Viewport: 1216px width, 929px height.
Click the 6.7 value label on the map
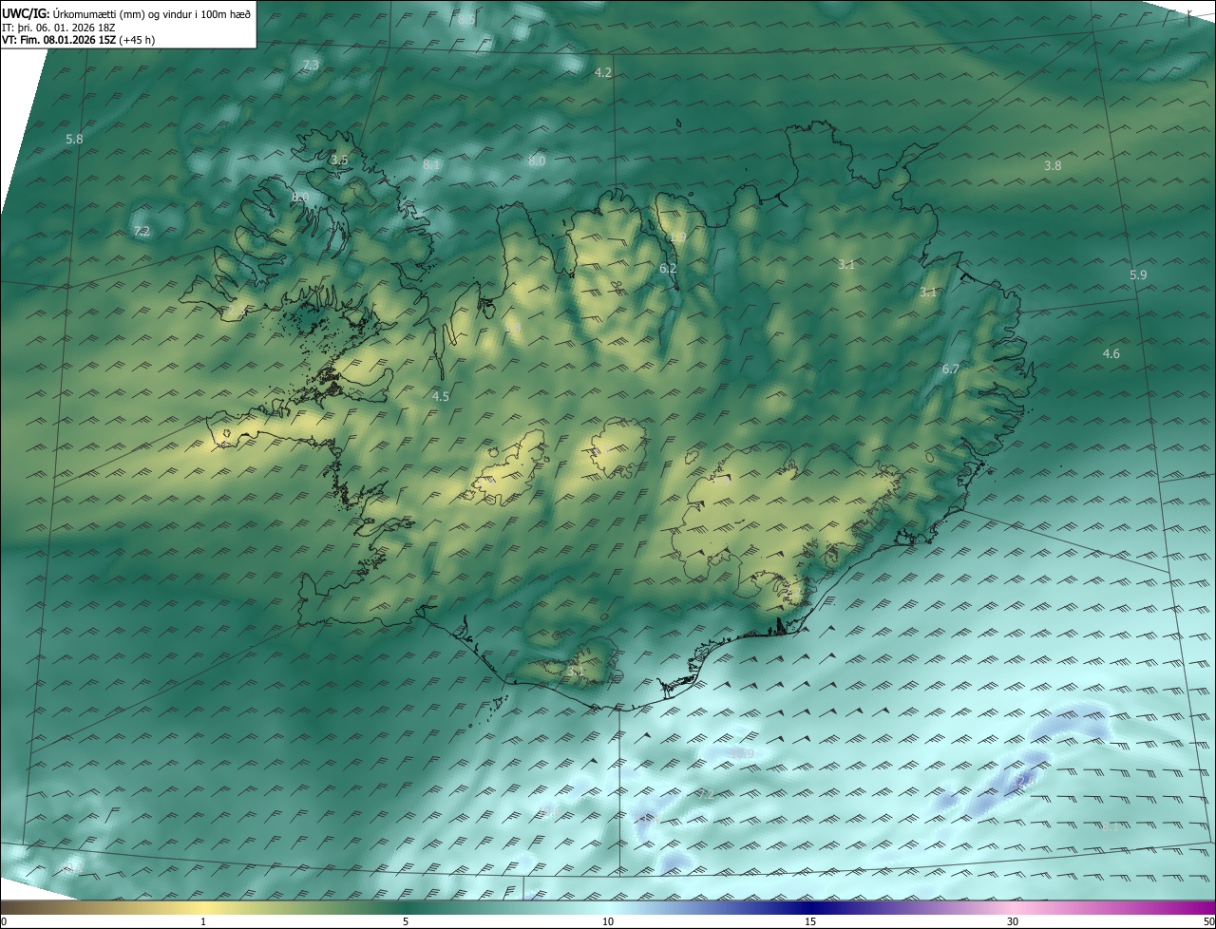(950, 369)
